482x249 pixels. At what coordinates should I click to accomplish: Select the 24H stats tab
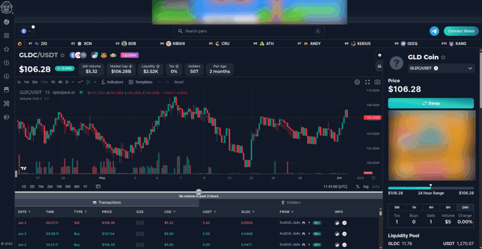pyautogui.click(x=466, y=207)
